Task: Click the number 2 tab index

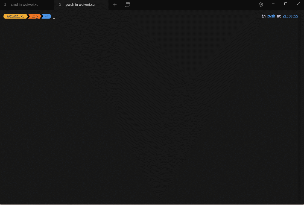Action: coord(60,5)
